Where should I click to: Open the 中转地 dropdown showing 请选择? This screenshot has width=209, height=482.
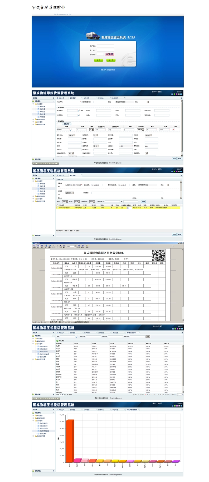tap(148, 135)
